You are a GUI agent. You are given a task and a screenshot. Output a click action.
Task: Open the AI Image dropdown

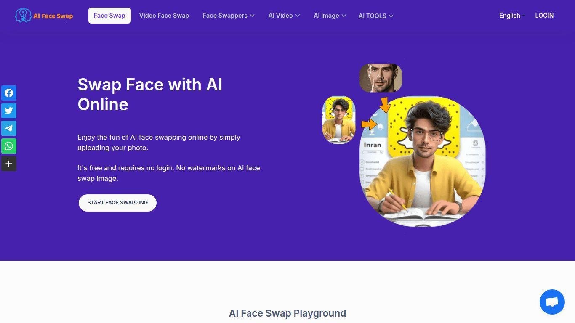[330, 16]
